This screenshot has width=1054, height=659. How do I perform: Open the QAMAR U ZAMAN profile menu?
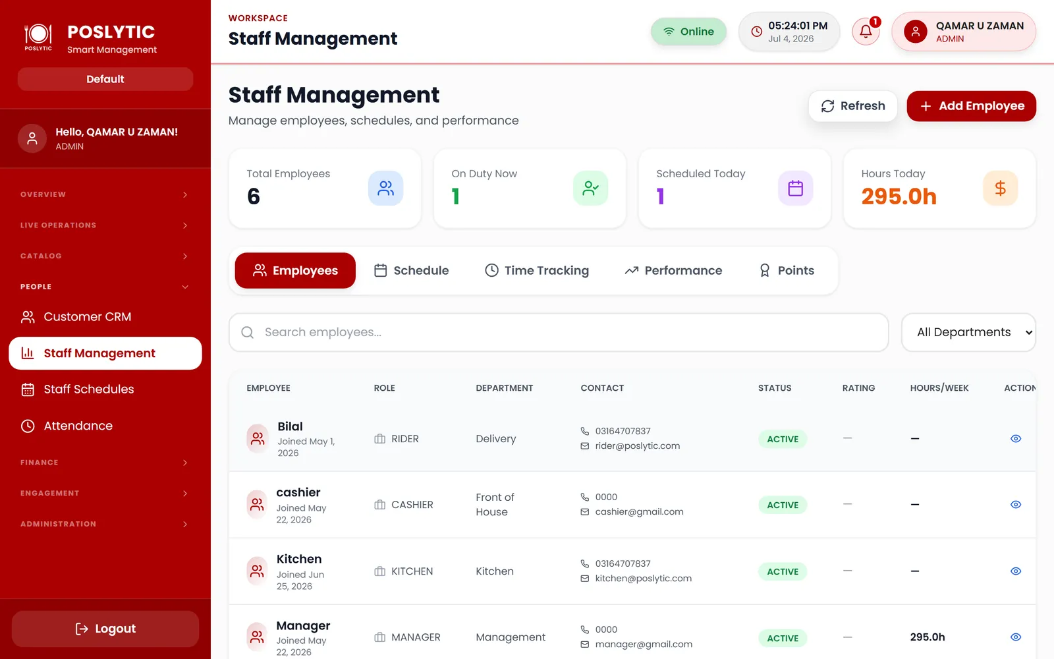964,32
